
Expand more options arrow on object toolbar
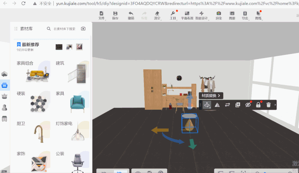point(275,105)
